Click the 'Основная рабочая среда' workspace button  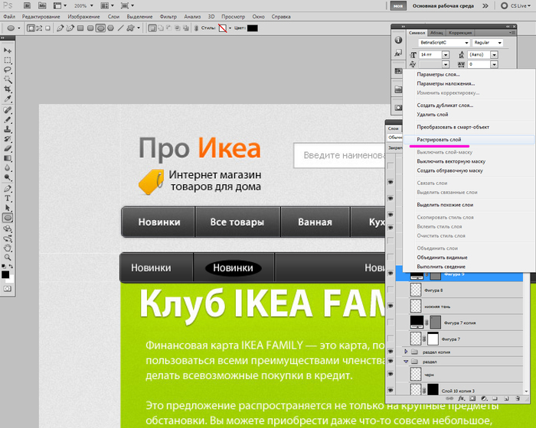(x=443, y=6)
